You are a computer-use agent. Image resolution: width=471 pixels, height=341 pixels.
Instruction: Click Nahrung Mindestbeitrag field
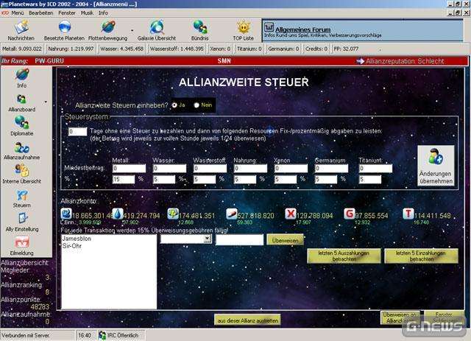coord(250,169)
